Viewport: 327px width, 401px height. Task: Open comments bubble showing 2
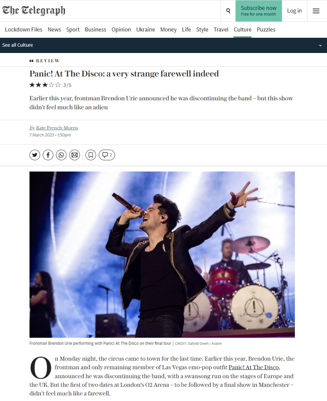(x=107, y=155)
